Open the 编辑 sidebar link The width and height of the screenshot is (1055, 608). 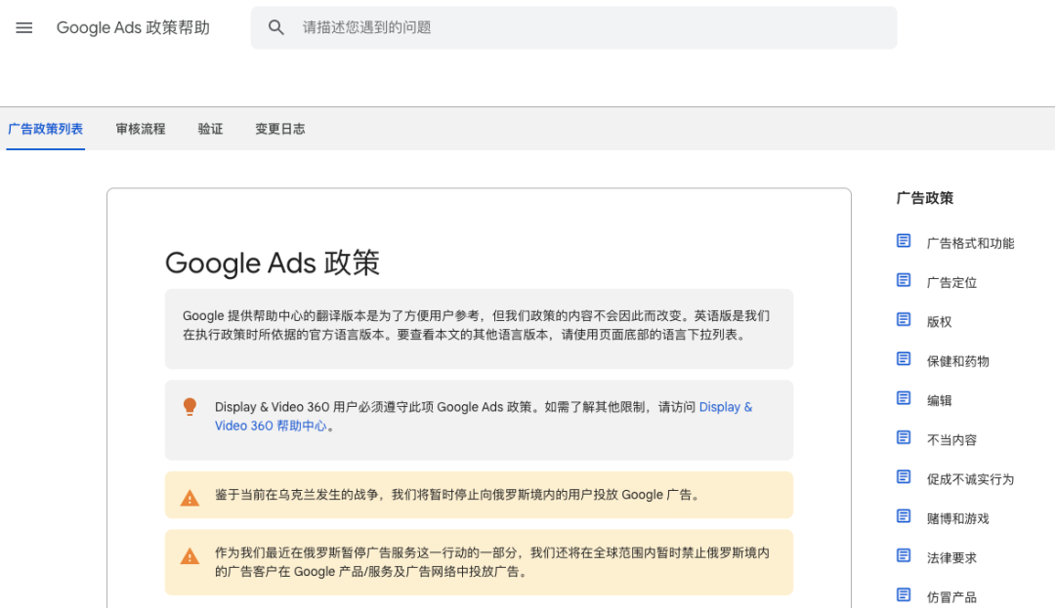pyautogui.click(x=940, y=400)
